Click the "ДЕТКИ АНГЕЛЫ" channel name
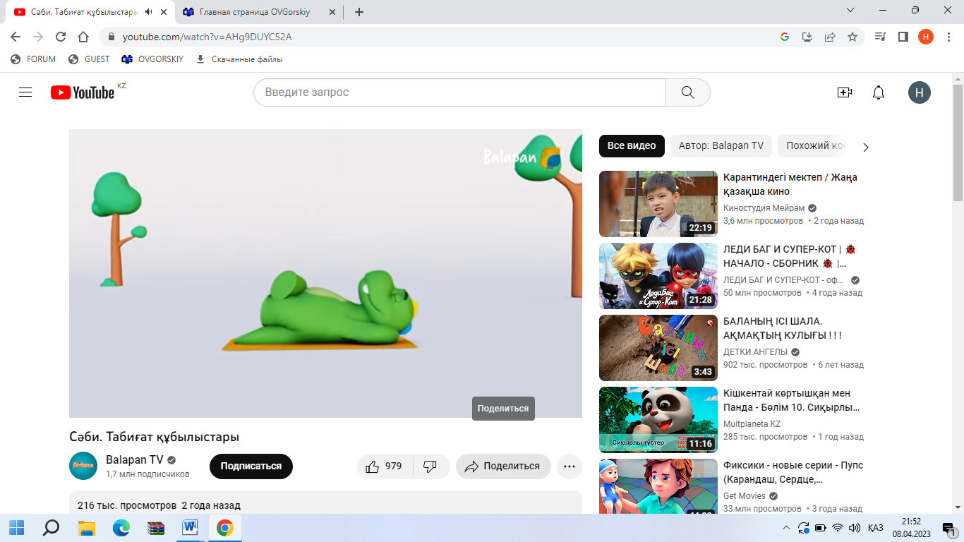The height and width of the screenshot is (542, 964). (755, 352)
